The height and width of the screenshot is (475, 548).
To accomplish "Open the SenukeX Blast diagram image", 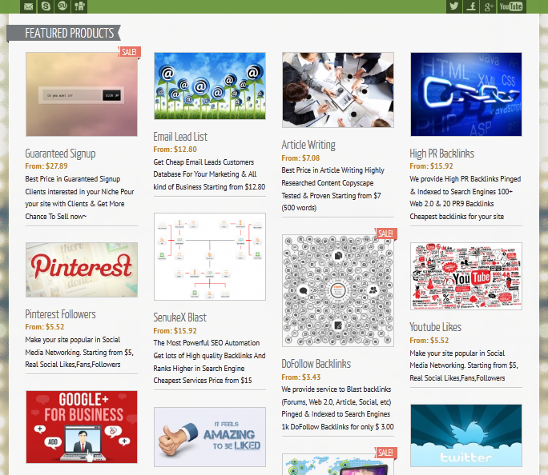I will pos(210,257).
